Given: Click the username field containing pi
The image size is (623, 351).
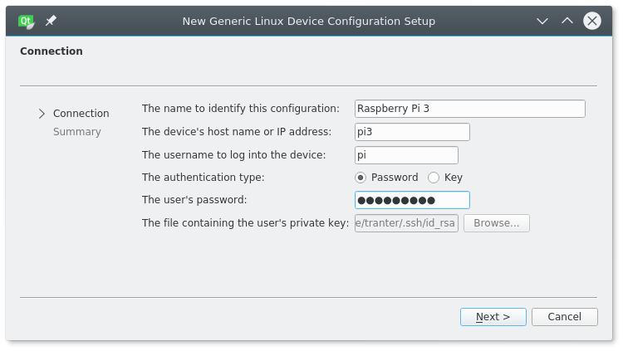Looking at the screenshot, I should click(406, 155).
